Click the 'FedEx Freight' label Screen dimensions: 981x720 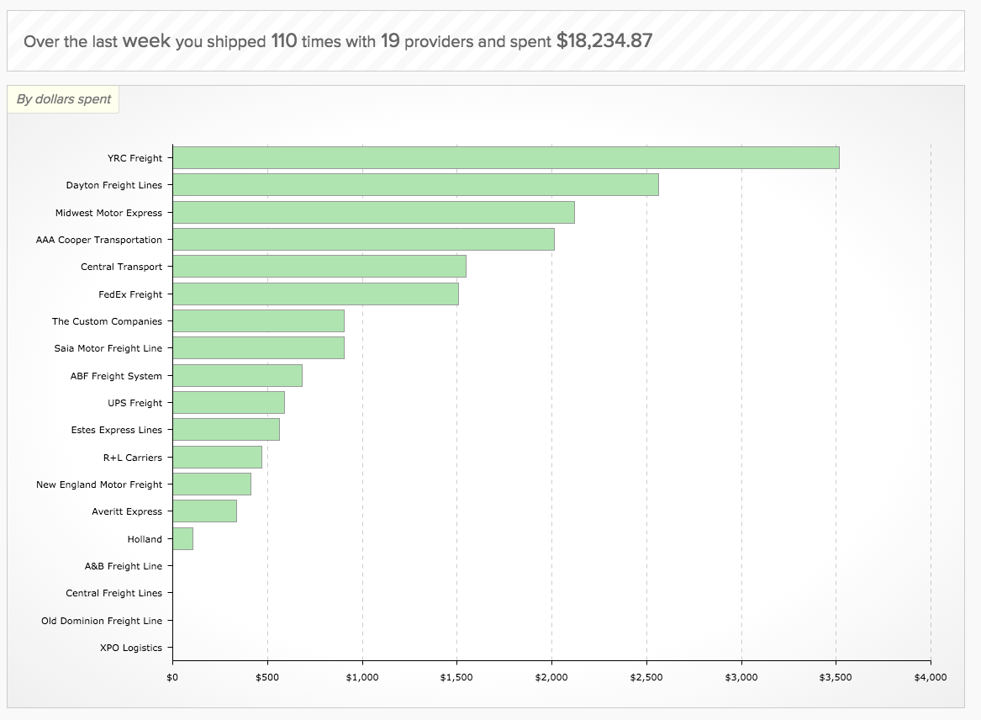point(130,294)
